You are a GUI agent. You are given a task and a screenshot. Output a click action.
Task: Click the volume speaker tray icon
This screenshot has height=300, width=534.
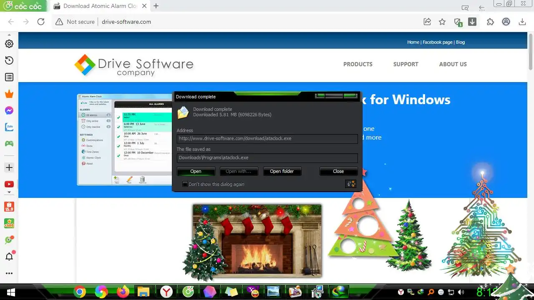pyautogui.click(x=461, y=292)
